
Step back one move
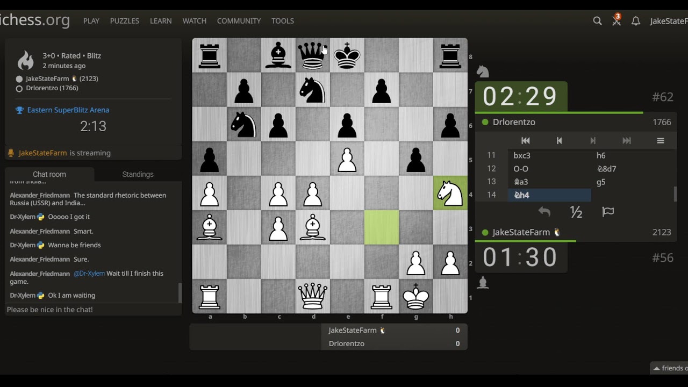pos(559,140)
